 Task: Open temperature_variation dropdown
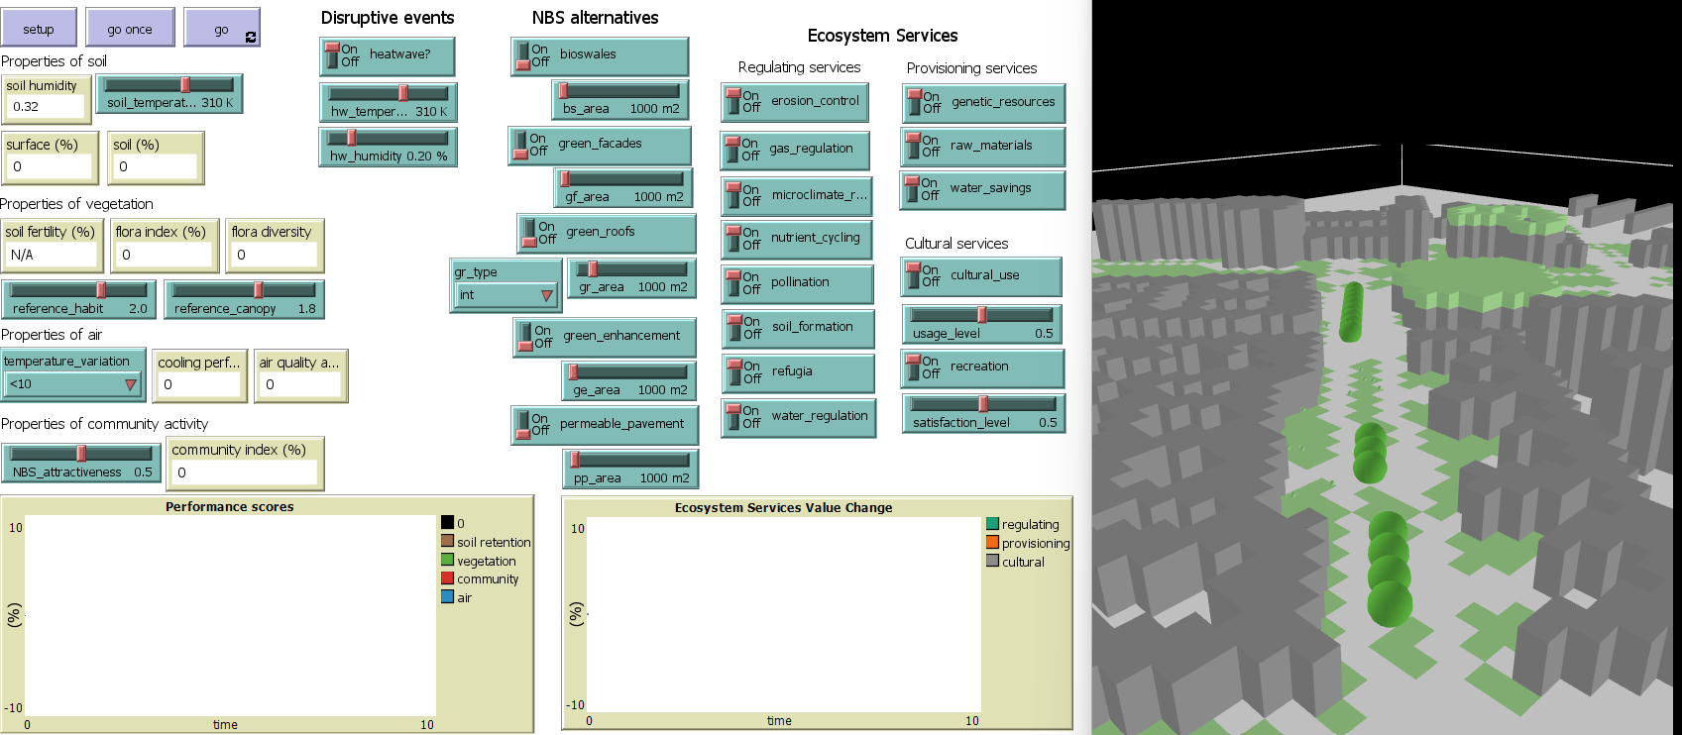point(72,384)
